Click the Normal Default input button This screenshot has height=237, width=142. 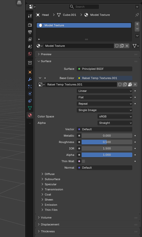[105, 168]
